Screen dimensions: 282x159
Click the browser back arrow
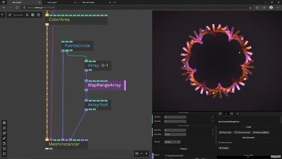(4, 8)
